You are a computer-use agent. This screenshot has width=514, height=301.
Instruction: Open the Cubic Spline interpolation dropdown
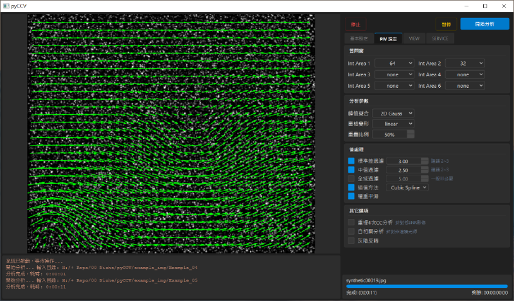[407, 187]
